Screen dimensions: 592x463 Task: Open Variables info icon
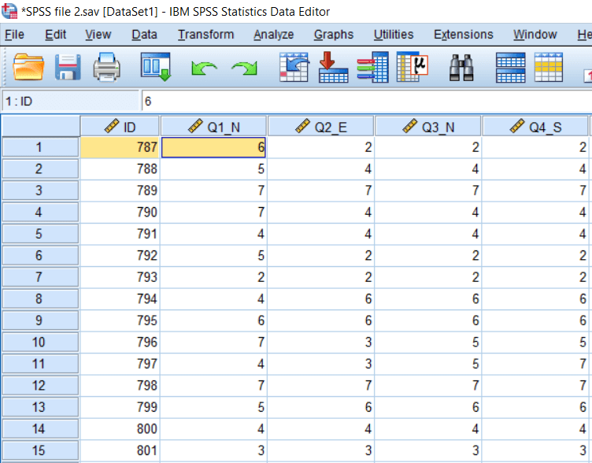coord(373,67)
